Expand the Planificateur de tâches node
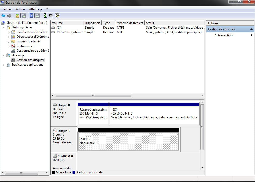Image resolution: width=255 pixels, height=182 pixels. (9, 32)
